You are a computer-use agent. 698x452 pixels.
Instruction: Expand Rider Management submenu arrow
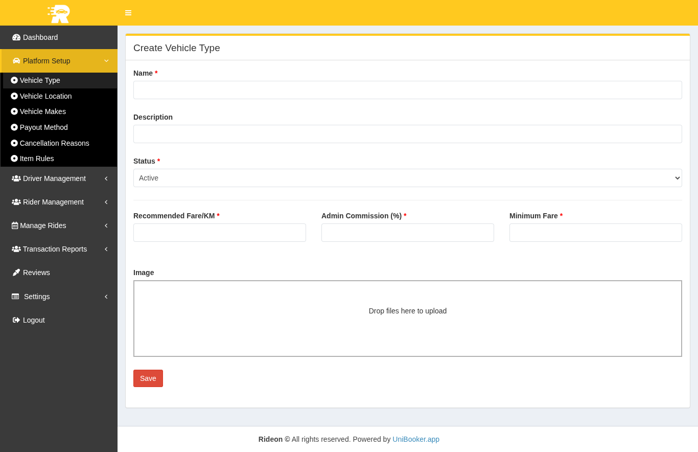click(106, 202)
